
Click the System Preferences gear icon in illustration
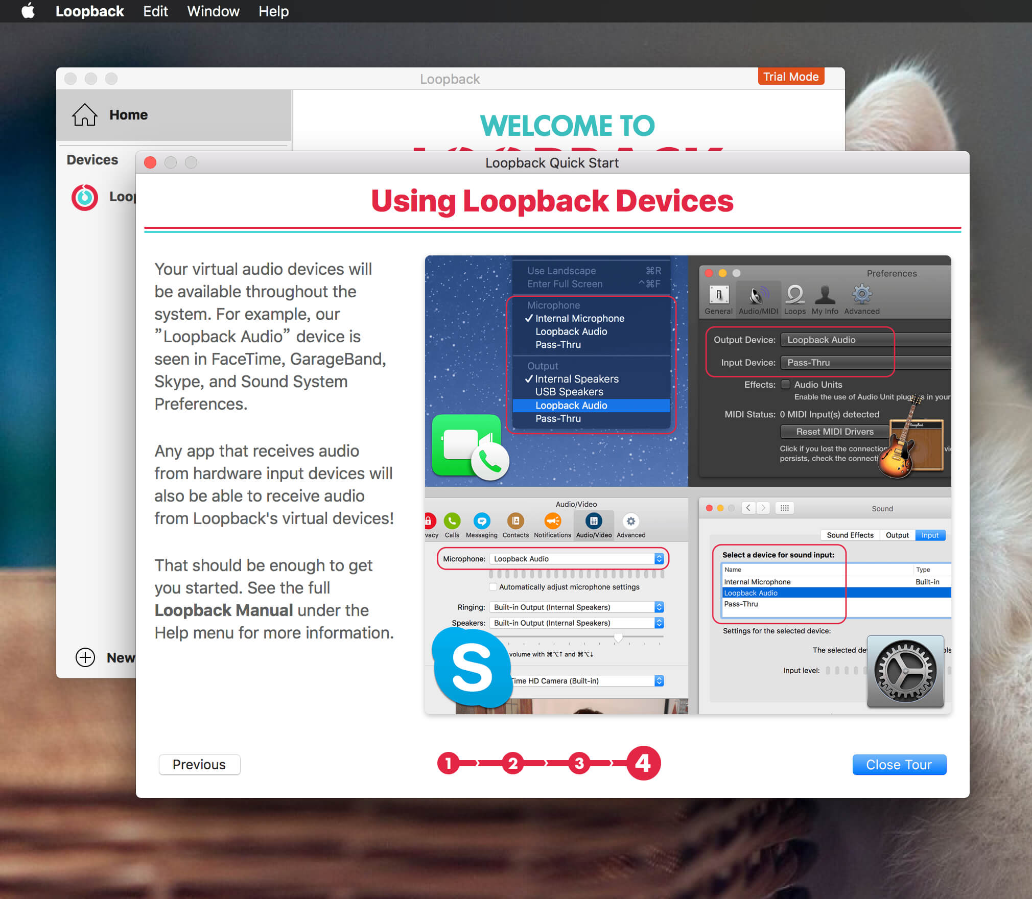(x=905, y=671)
